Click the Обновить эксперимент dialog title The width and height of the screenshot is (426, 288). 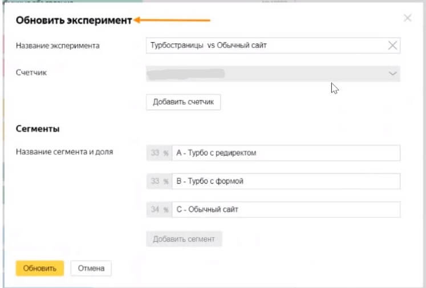pyautogui.click(x=74, y=21)
